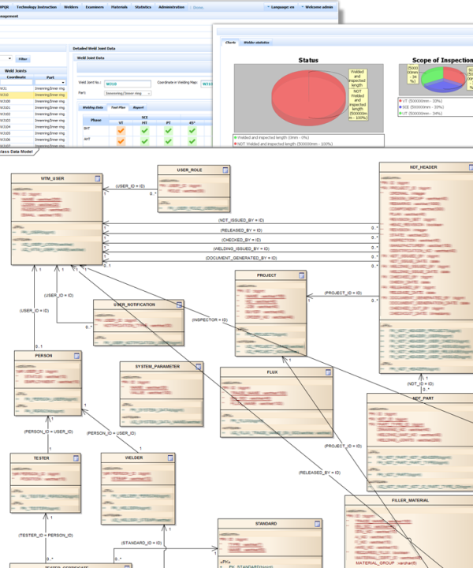The image size is (473, 568).
Task: Toggle the BHT phase VT orange checkmark
Action: click(121, 130)
